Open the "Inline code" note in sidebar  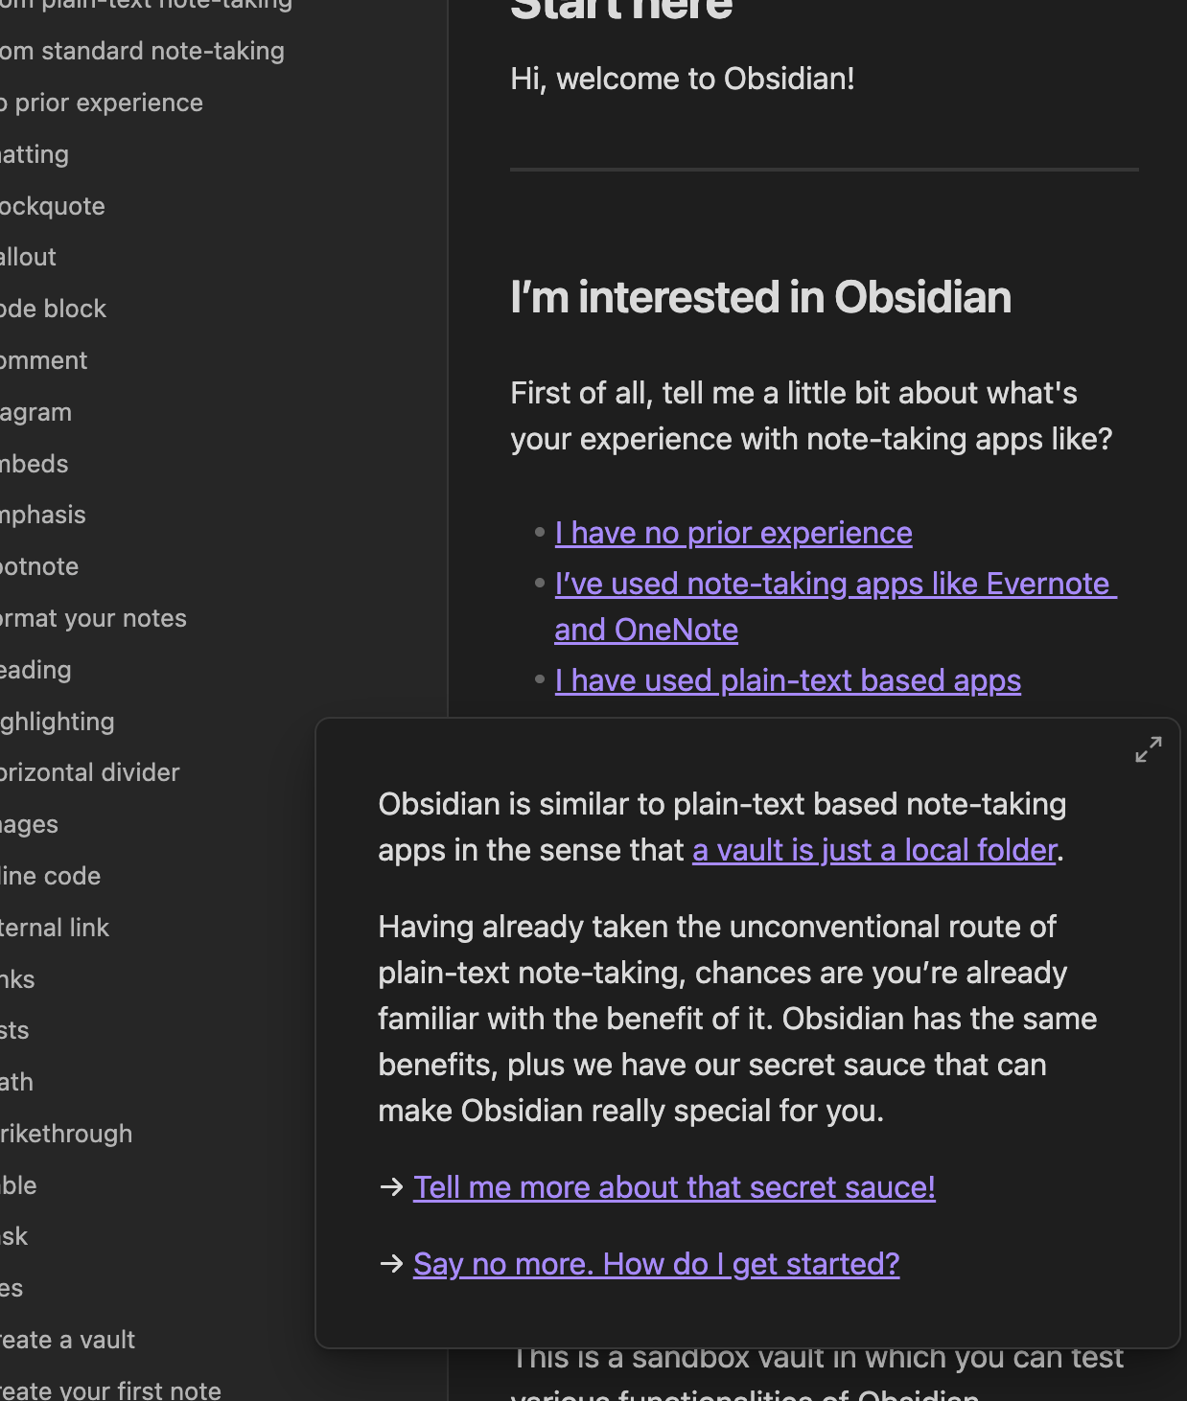coord(50,876)
